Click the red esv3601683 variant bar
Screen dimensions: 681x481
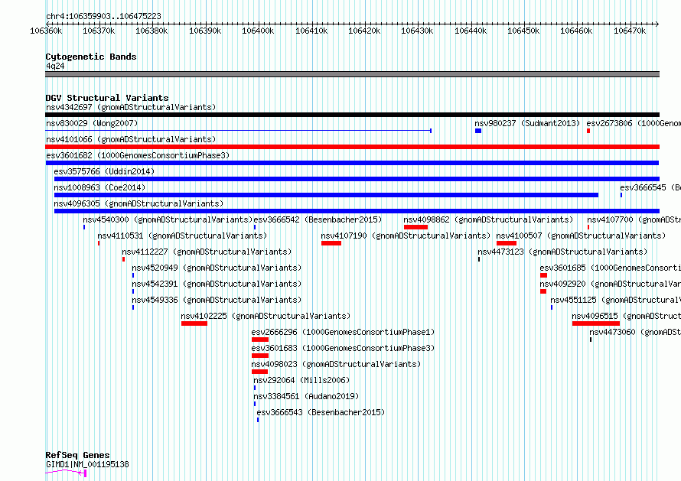click(x=259, y=356)
